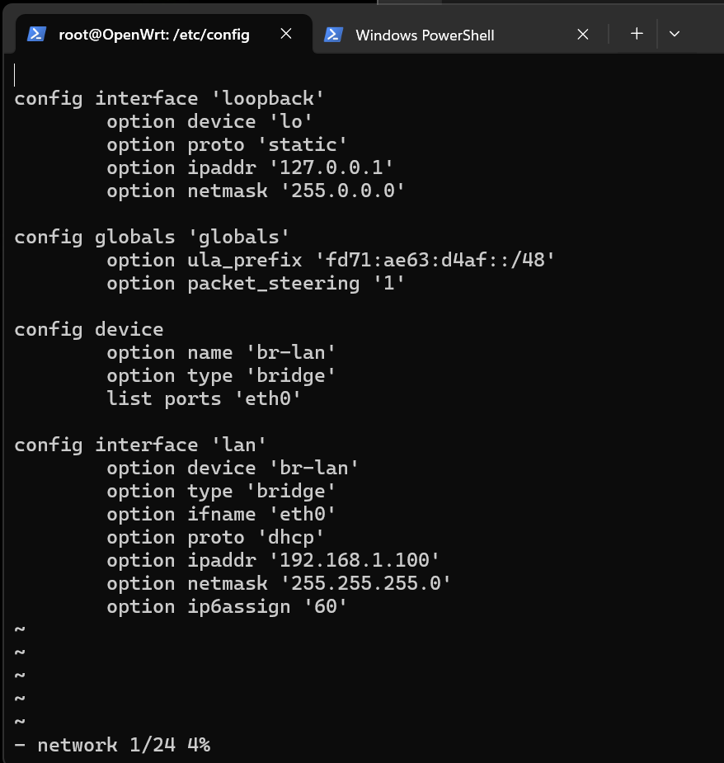Viewport: 724px width, 763px height.
Task: Click the terminal cursor at the top
Action: [x=15, y=74]
